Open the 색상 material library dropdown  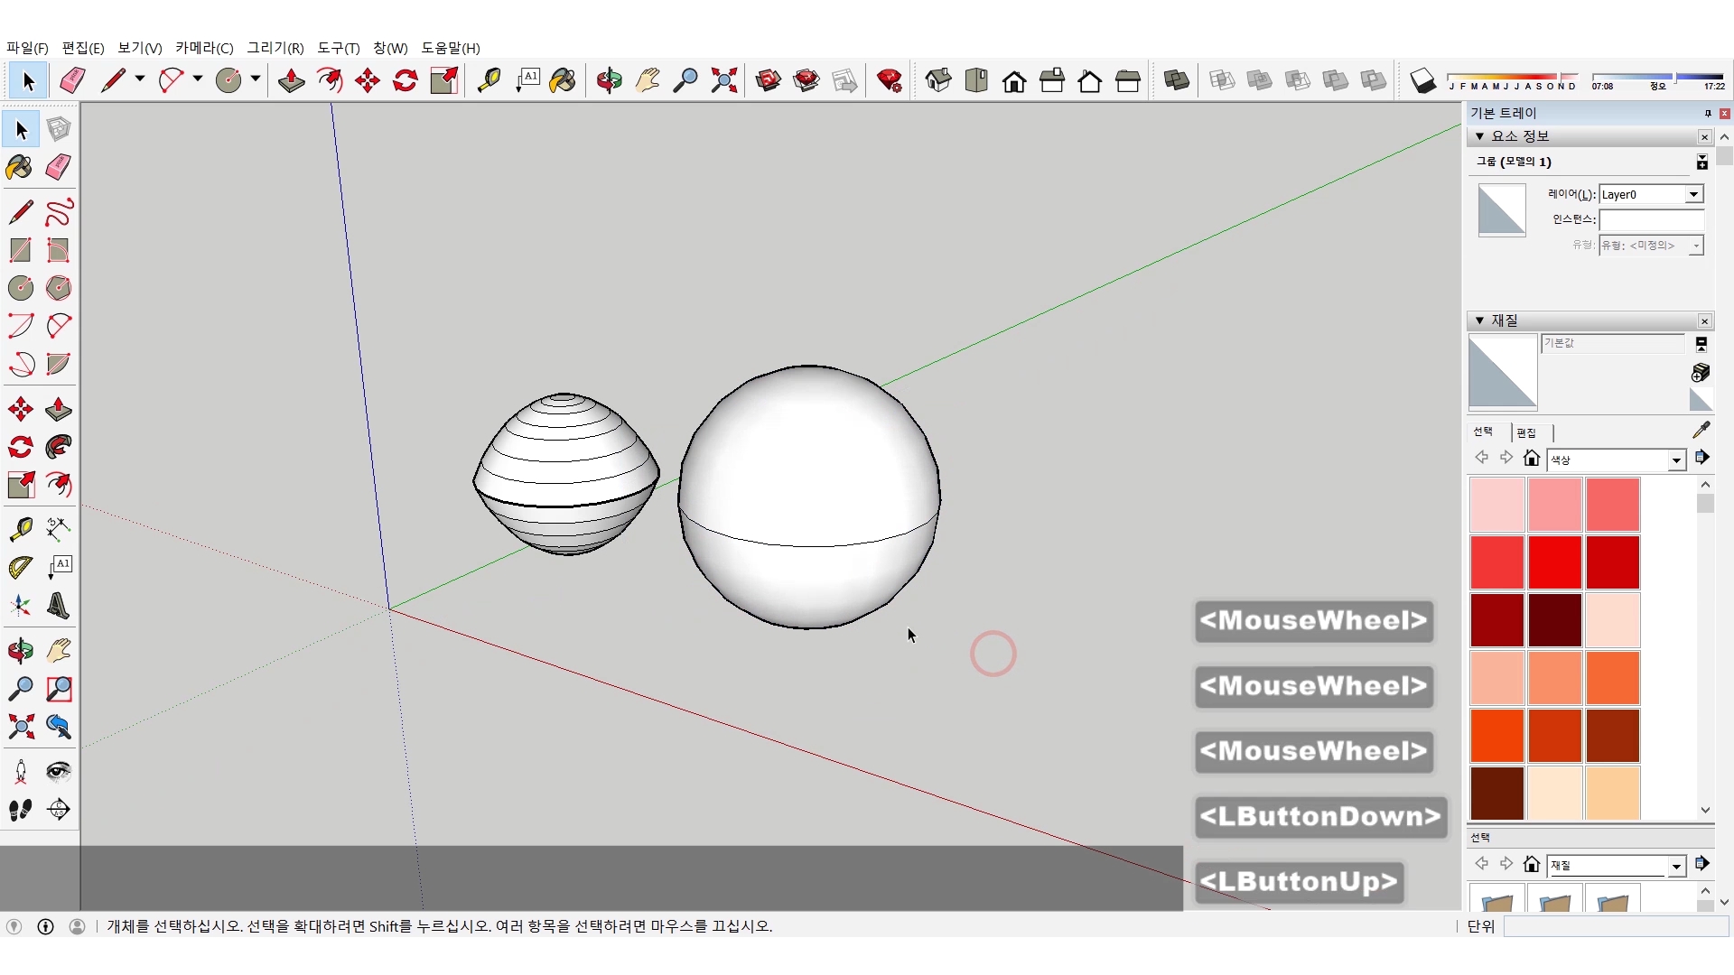(1676, 460)
